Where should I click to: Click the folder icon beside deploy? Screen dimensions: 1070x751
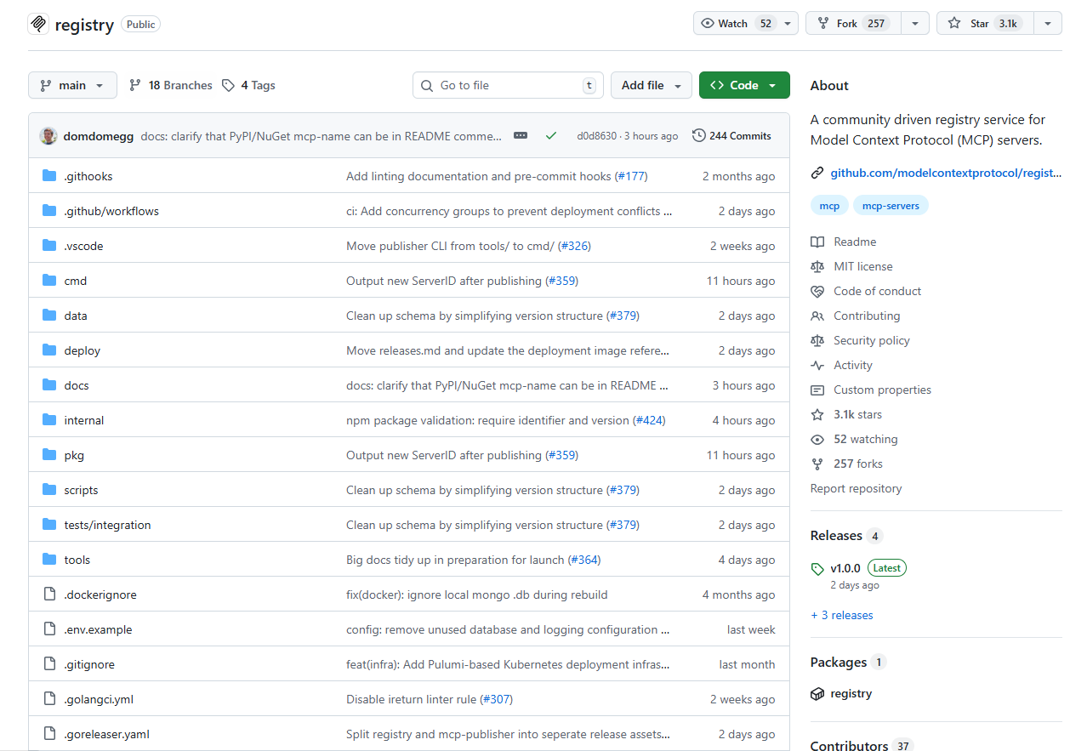(49, 350)
